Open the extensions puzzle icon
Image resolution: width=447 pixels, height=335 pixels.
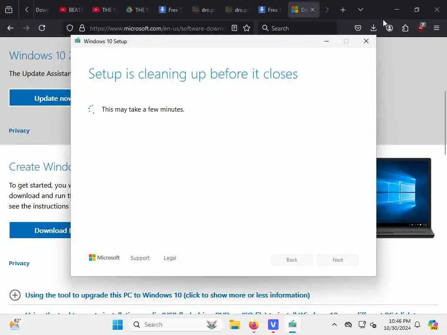(x=405, y=28)
